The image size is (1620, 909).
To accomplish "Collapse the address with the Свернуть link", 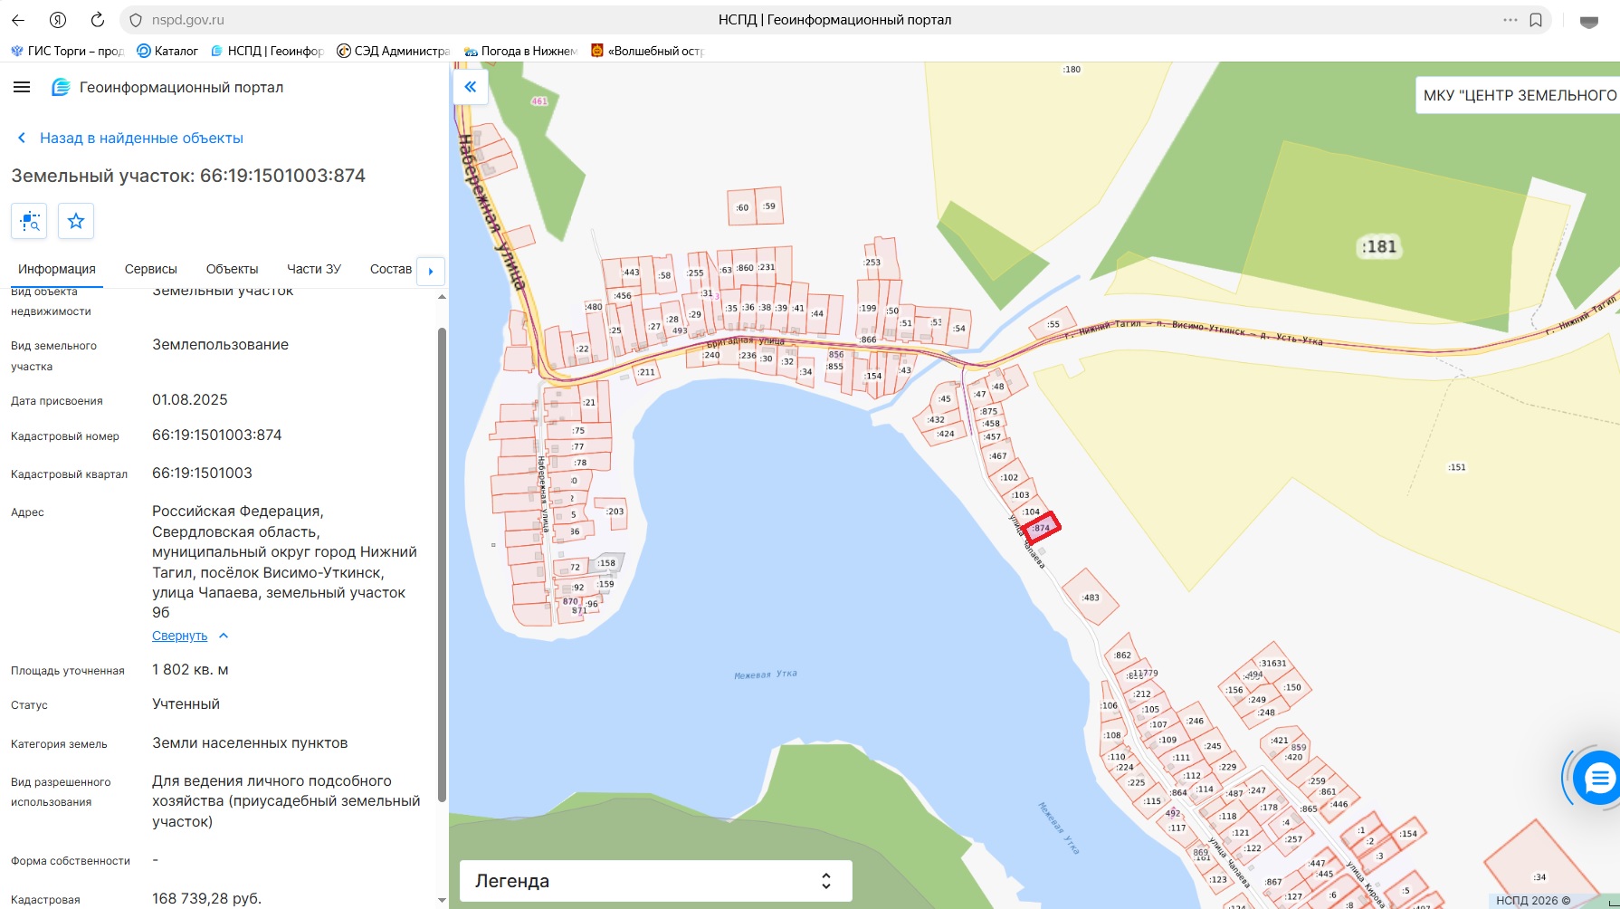I will pos(180,636).
